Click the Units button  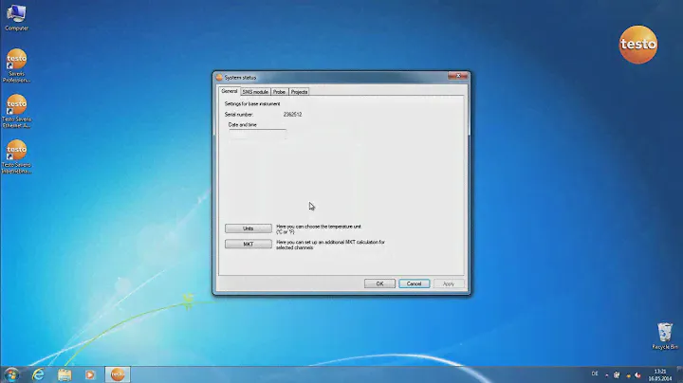tap(248, 228)
